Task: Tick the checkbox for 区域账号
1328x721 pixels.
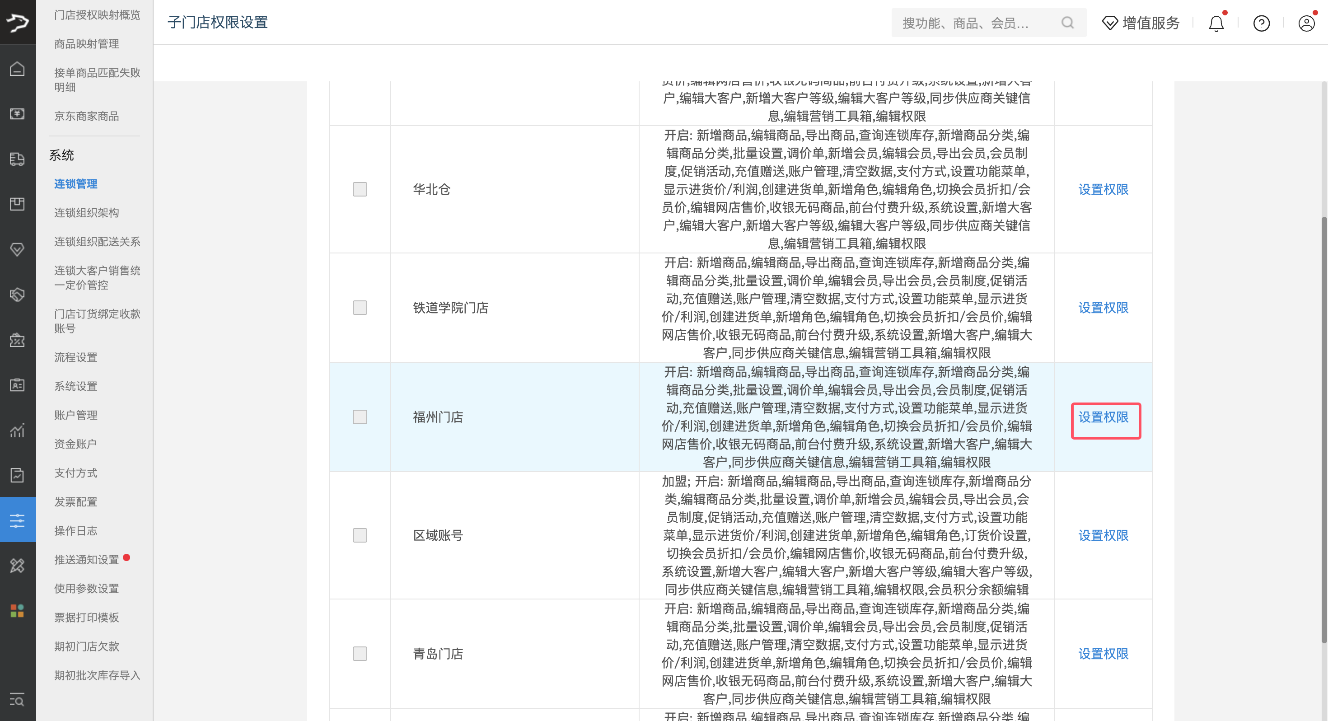Action: click(360, 536)
